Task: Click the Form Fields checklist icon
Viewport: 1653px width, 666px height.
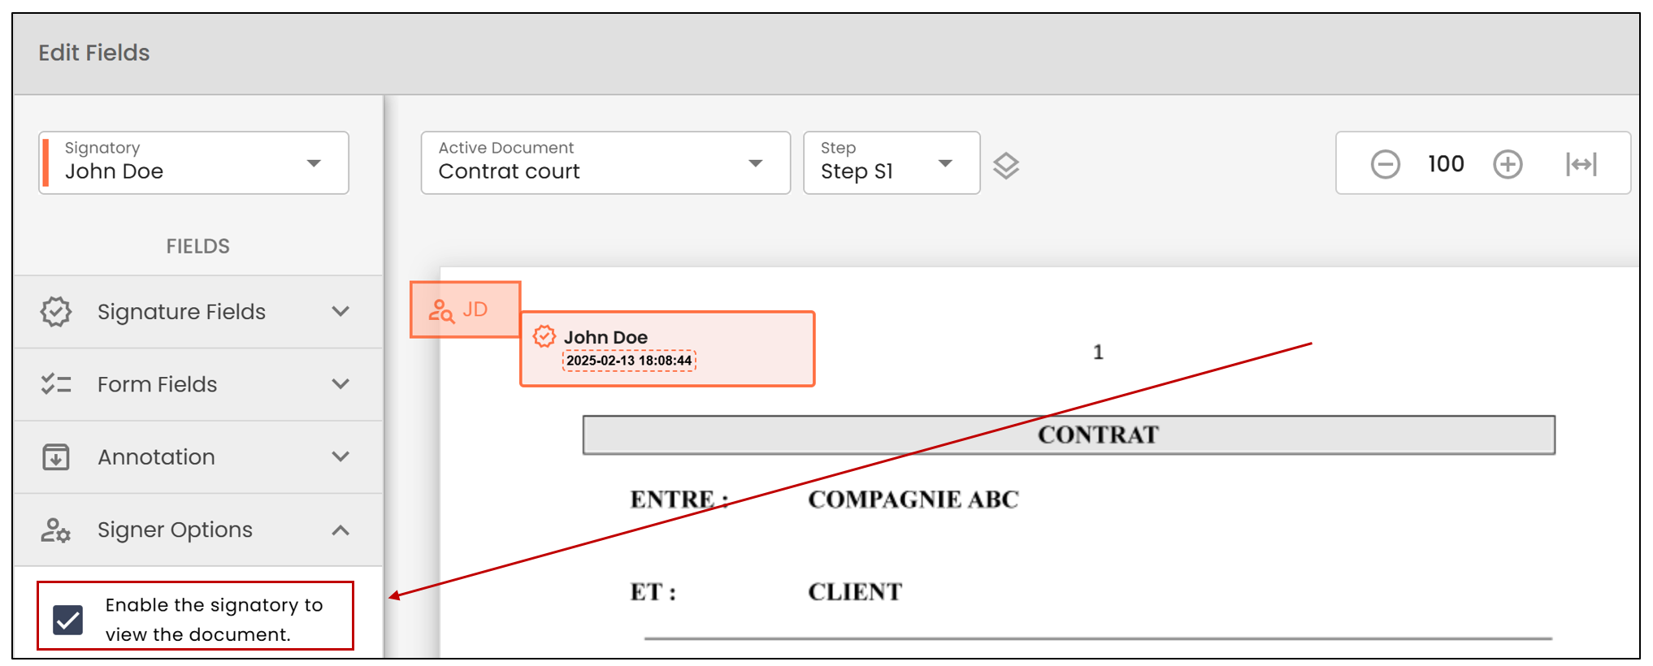Action: pyautogui.click(x=56, y=384)
